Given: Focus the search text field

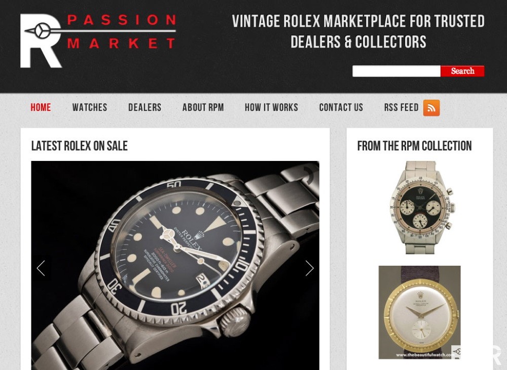Looking at the screenshot, I should point(396,71).
